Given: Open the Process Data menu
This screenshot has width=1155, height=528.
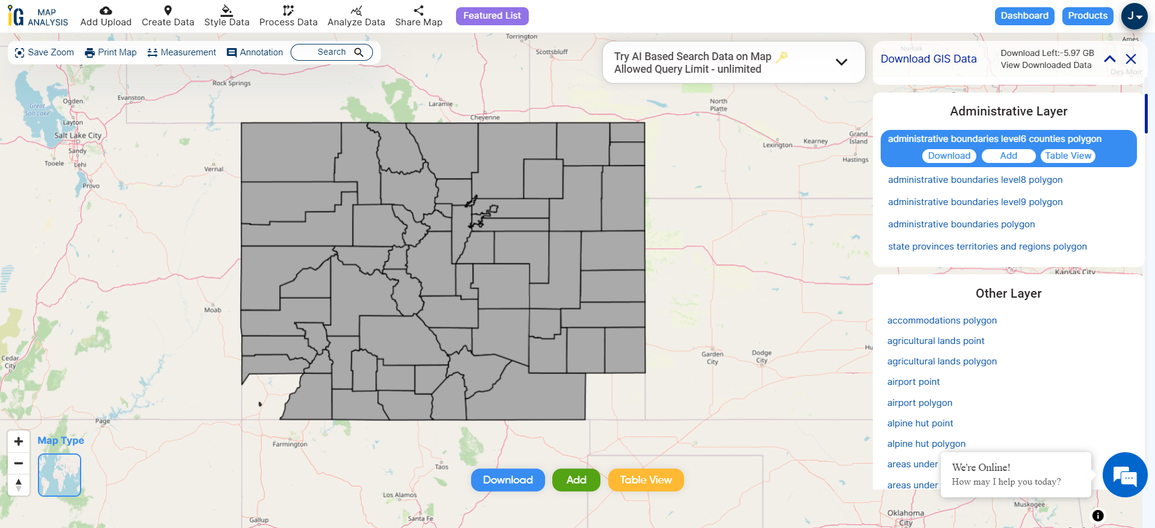Looking at the screenshot, I should click(288, 16).
